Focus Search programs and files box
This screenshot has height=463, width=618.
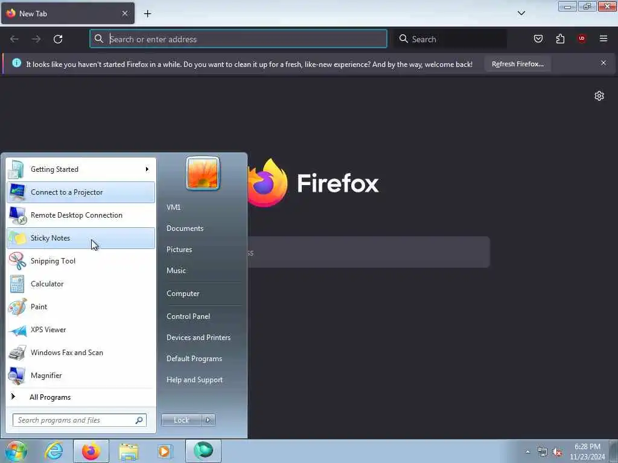pos(80,420)
